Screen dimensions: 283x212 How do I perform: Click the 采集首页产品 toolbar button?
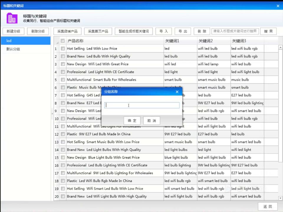98,31
